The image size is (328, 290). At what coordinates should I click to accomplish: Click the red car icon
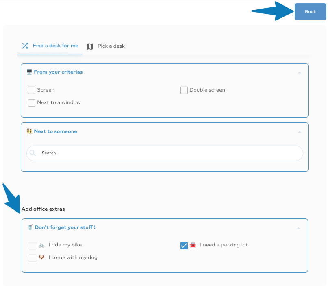(x=193, y=245)
